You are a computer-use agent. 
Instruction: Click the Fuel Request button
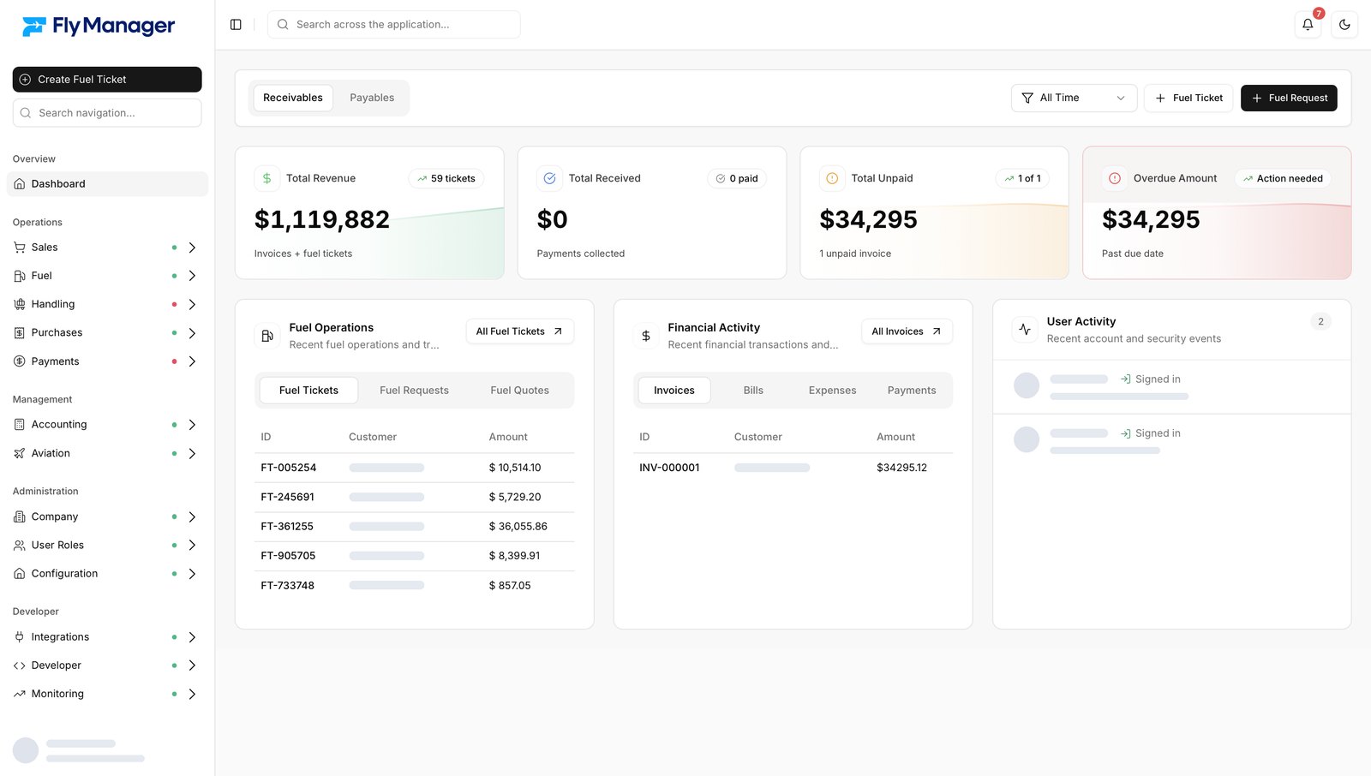[1289, 98]
